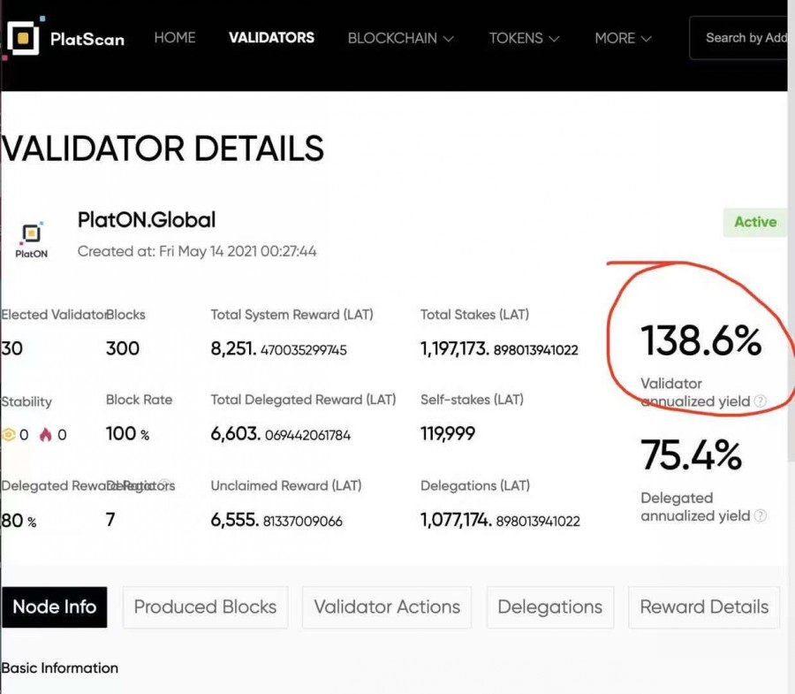The width and height of the screenshot is (795, 694).
Task: Switch to Validator Actions tab
Action: point(387,607)
